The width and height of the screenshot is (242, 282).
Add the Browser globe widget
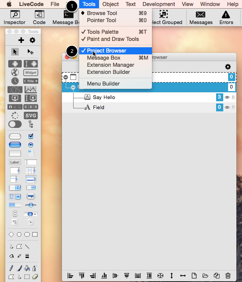[15, 72]
